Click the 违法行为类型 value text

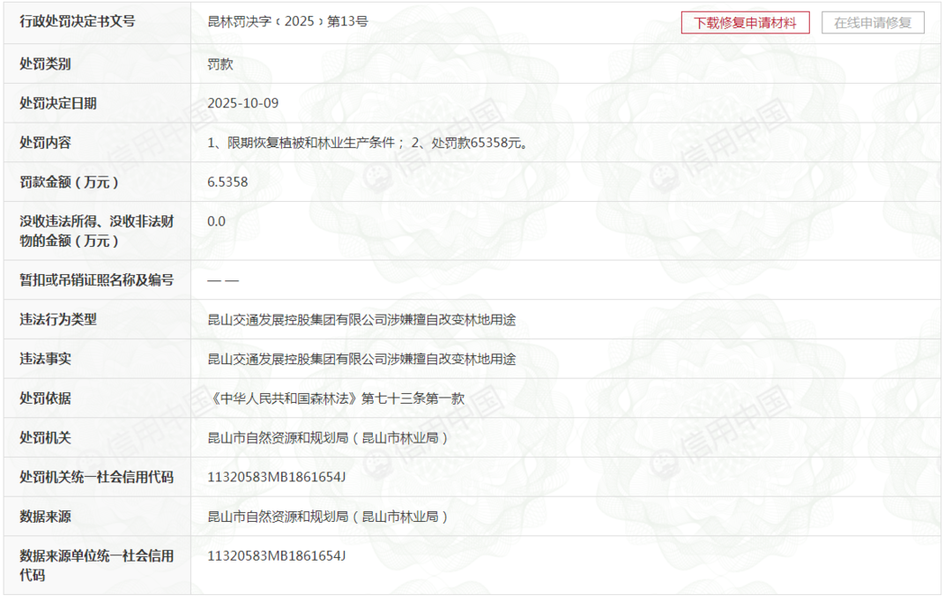tap(361, 320)
